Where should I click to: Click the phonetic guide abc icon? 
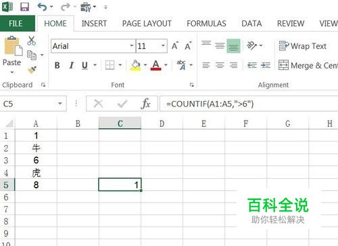tap(181, 65)
